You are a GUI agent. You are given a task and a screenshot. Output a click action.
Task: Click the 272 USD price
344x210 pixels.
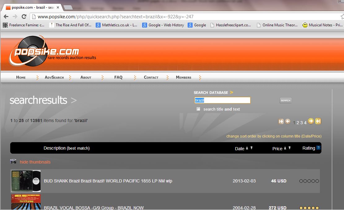pyautogui.click(x=277, y=208)
